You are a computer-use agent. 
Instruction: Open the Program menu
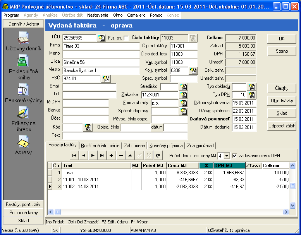(11, 15)
